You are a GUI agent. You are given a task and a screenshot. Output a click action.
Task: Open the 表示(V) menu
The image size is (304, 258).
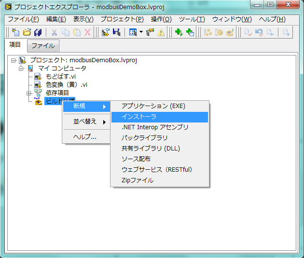(83, 19)
